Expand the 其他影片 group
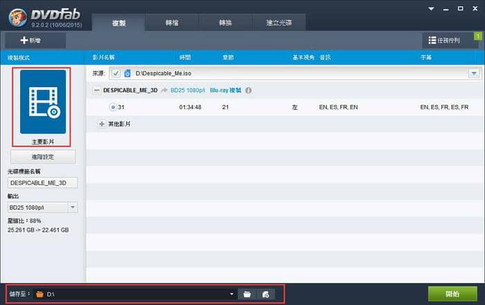 click(101, 124)
